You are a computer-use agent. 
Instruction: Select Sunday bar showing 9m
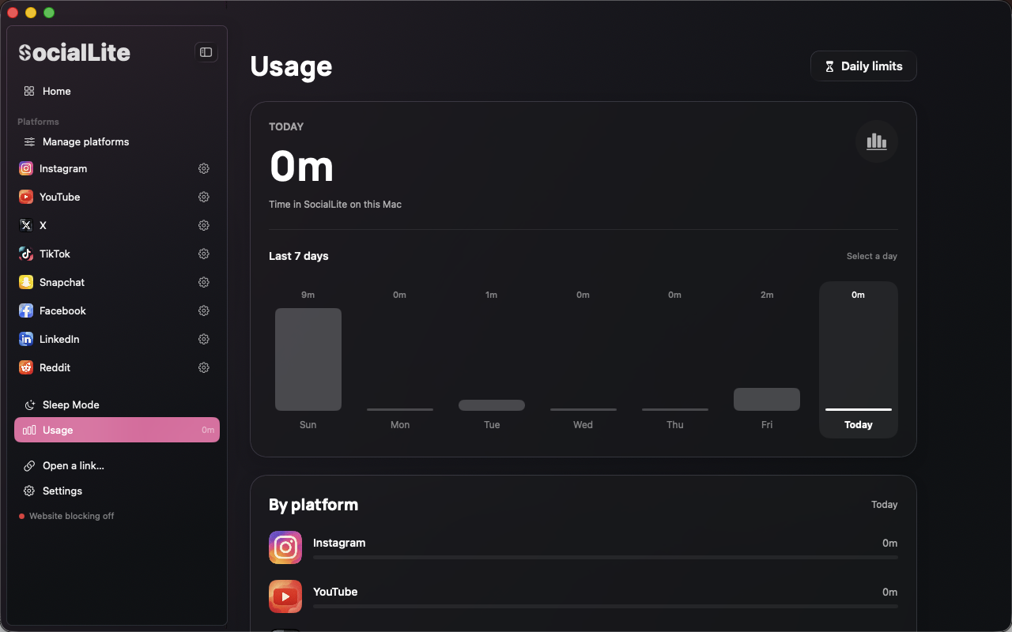[308, 359]
